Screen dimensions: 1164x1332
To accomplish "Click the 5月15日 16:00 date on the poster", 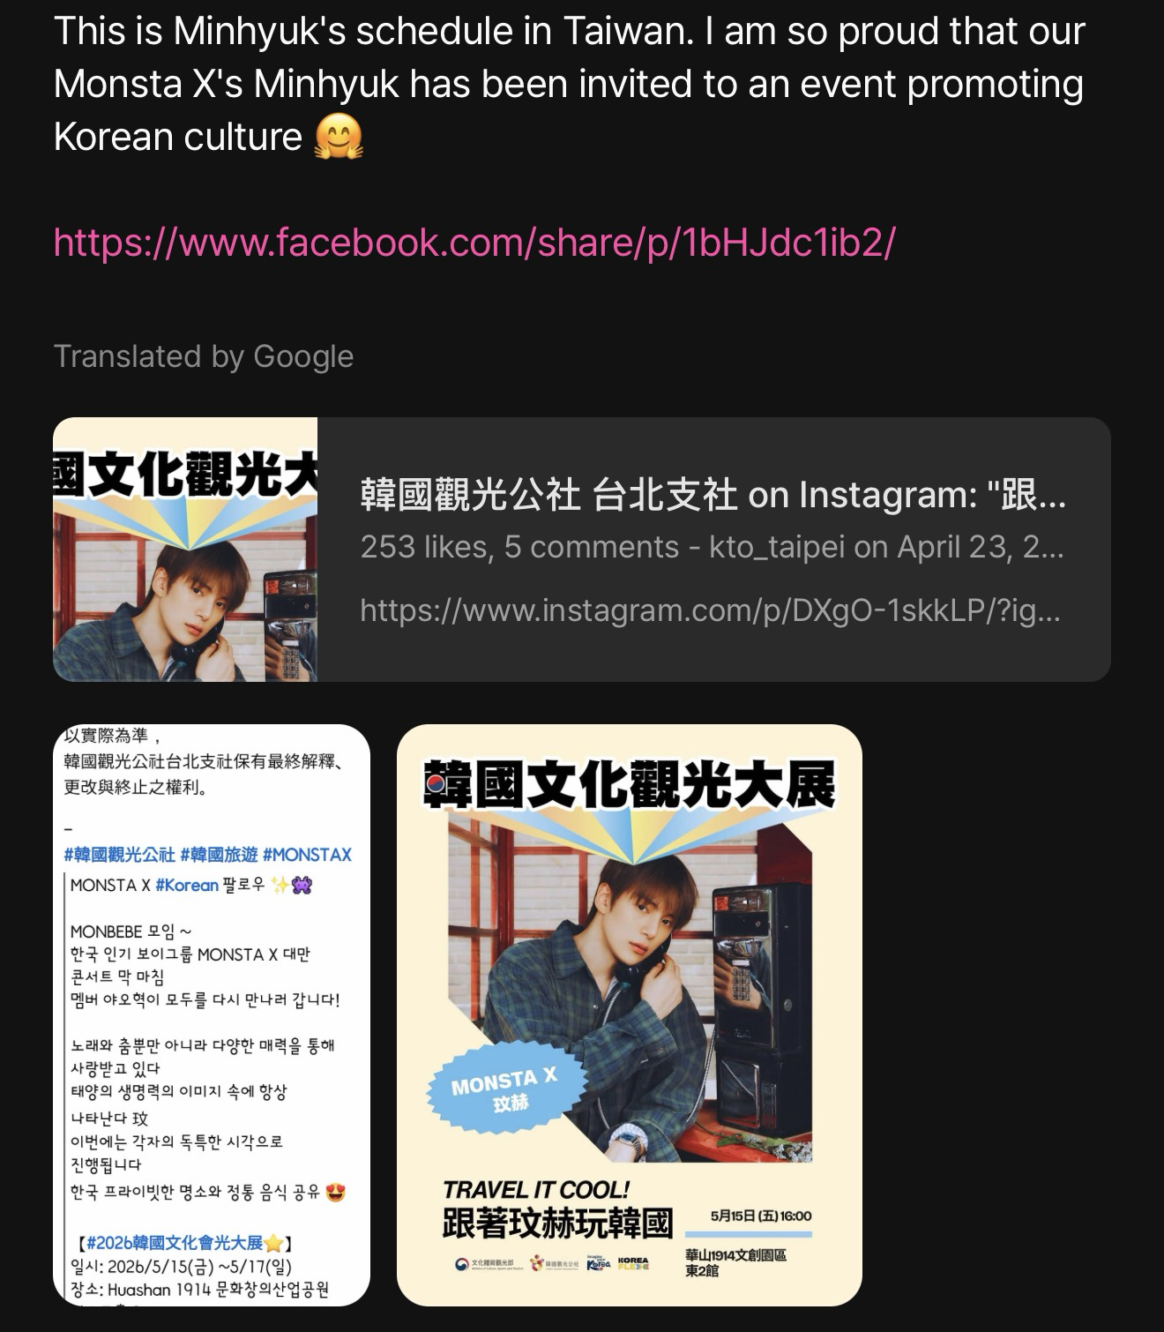I will point(761,1216).
